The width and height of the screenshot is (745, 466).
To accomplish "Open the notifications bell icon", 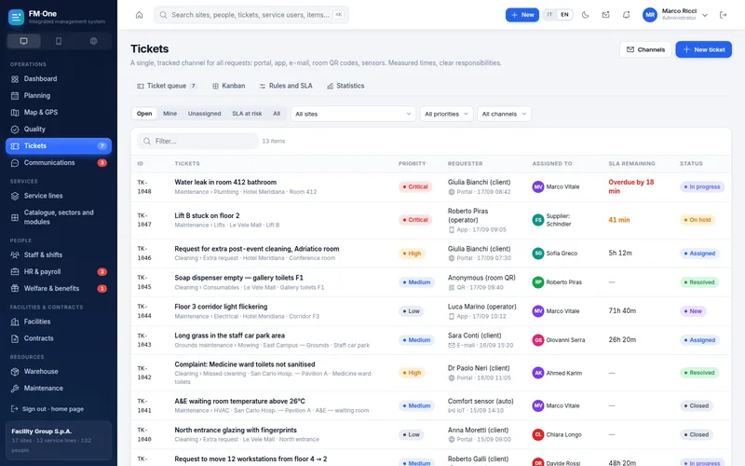I will (626, 15).
